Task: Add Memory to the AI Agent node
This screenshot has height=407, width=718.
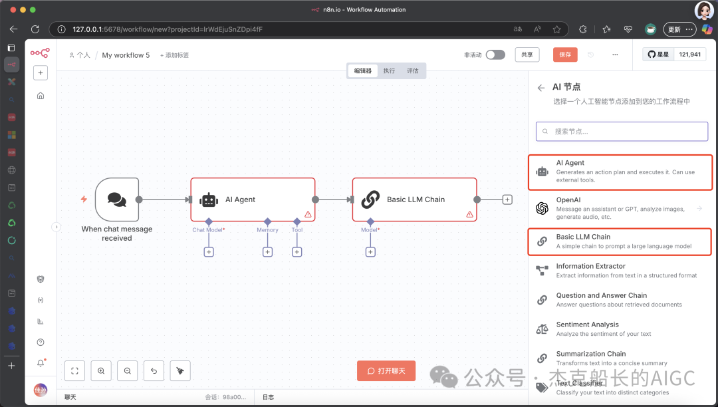Action: (267, 252)
